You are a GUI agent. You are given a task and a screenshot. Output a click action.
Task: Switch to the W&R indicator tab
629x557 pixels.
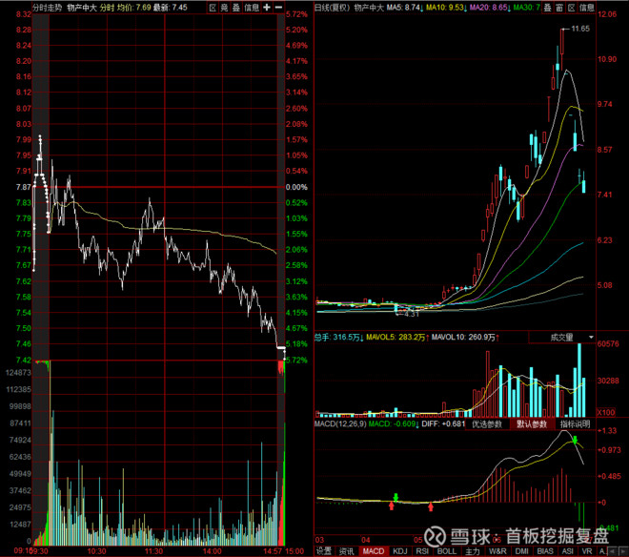(x=497, y=551)
